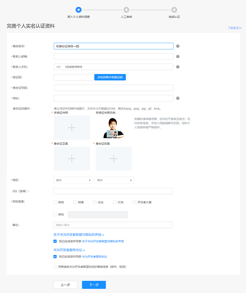Select the 人工审核 step indicator
246x293 pixels.
(126, 10)
